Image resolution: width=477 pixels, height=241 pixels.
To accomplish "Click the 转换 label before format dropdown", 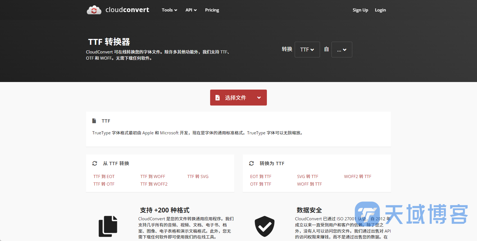I will [287, 49].
